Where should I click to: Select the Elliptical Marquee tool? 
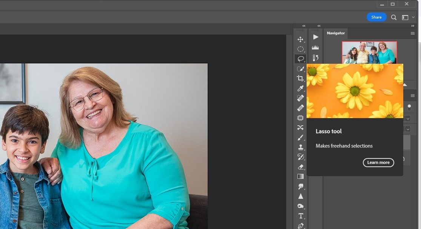point(301,49)
